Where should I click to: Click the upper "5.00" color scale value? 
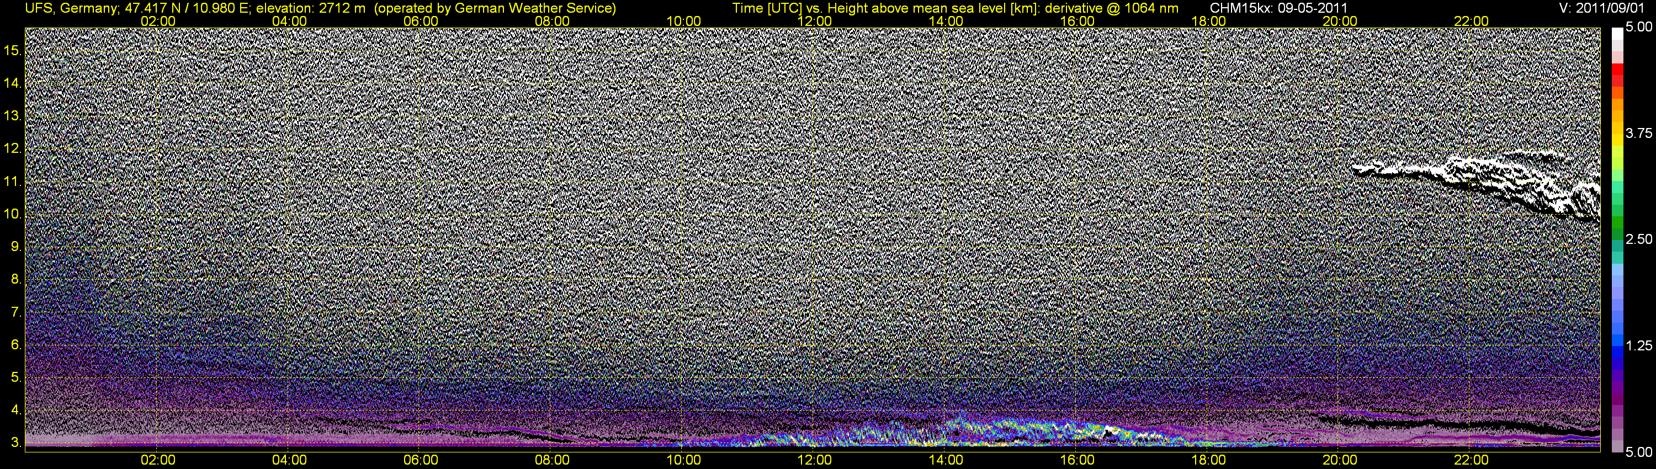point(1639,28)
